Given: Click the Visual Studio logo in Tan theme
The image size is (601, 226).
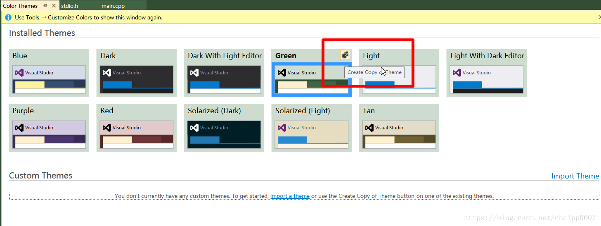Looking at the screenshot, I should pos(369,128).
